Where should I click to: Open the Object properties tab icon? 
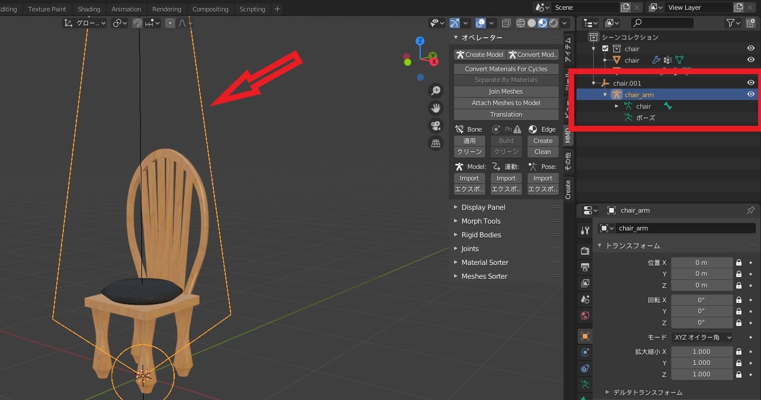point(585,336)
